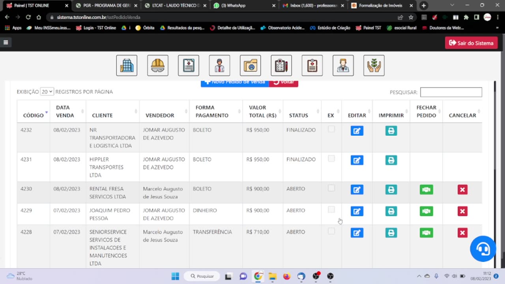The width and height of the screenshot is (505, 284).
Task: Sort the table by VALOR TOTAL
Action: (263, 111)
